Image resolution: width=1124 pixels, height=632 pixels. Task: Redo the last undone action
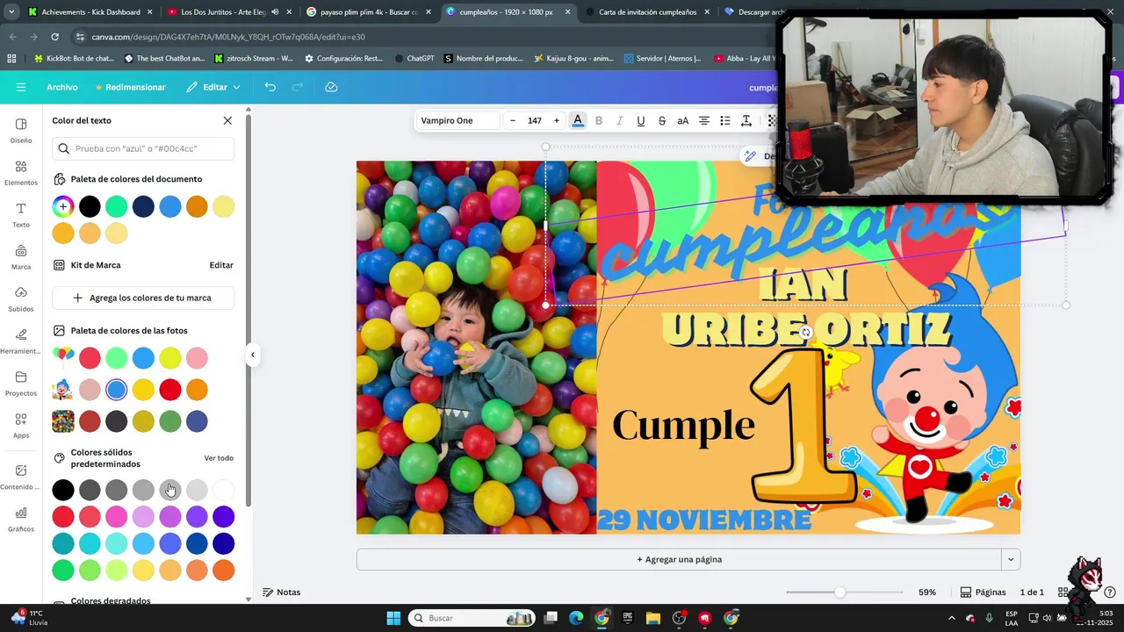point(298,87)
